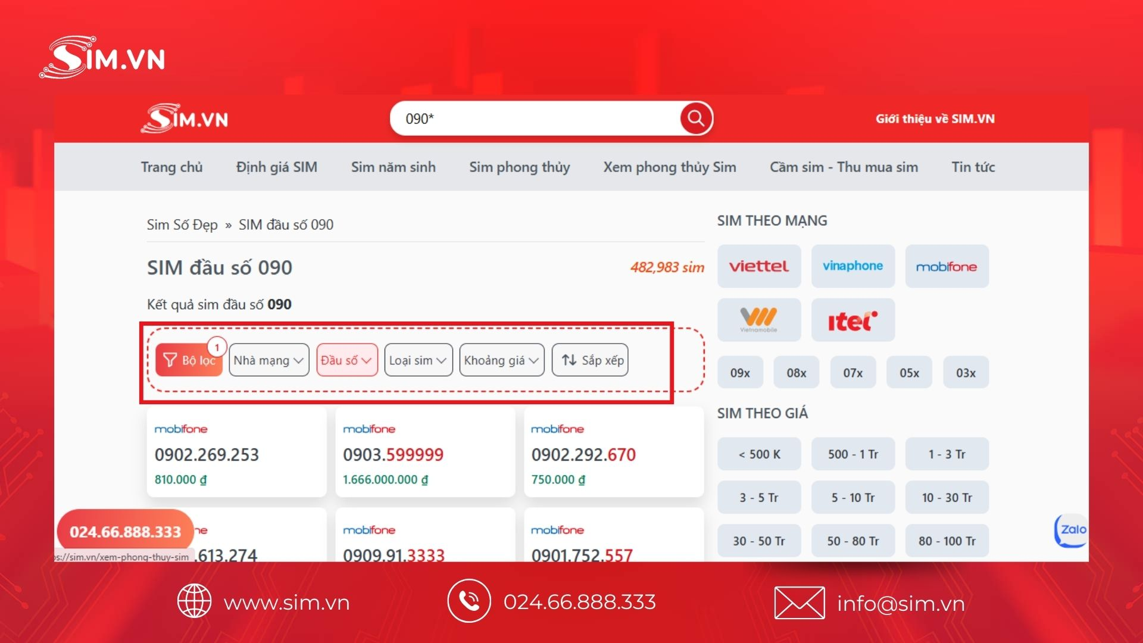The width and height of the screenshot is (1143, 643).
Task: Open the Zalo chat icon
Action: 1072,530
